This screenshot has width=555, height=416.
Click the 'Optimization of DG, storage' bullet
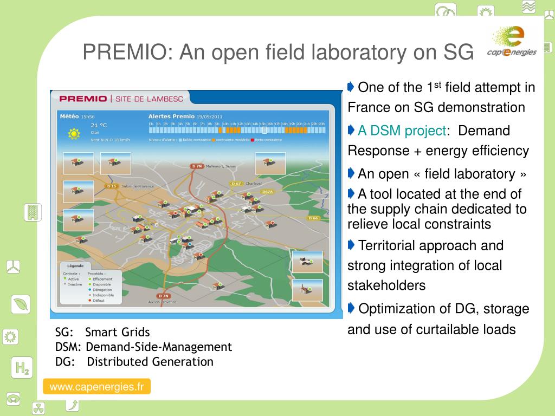438,319
